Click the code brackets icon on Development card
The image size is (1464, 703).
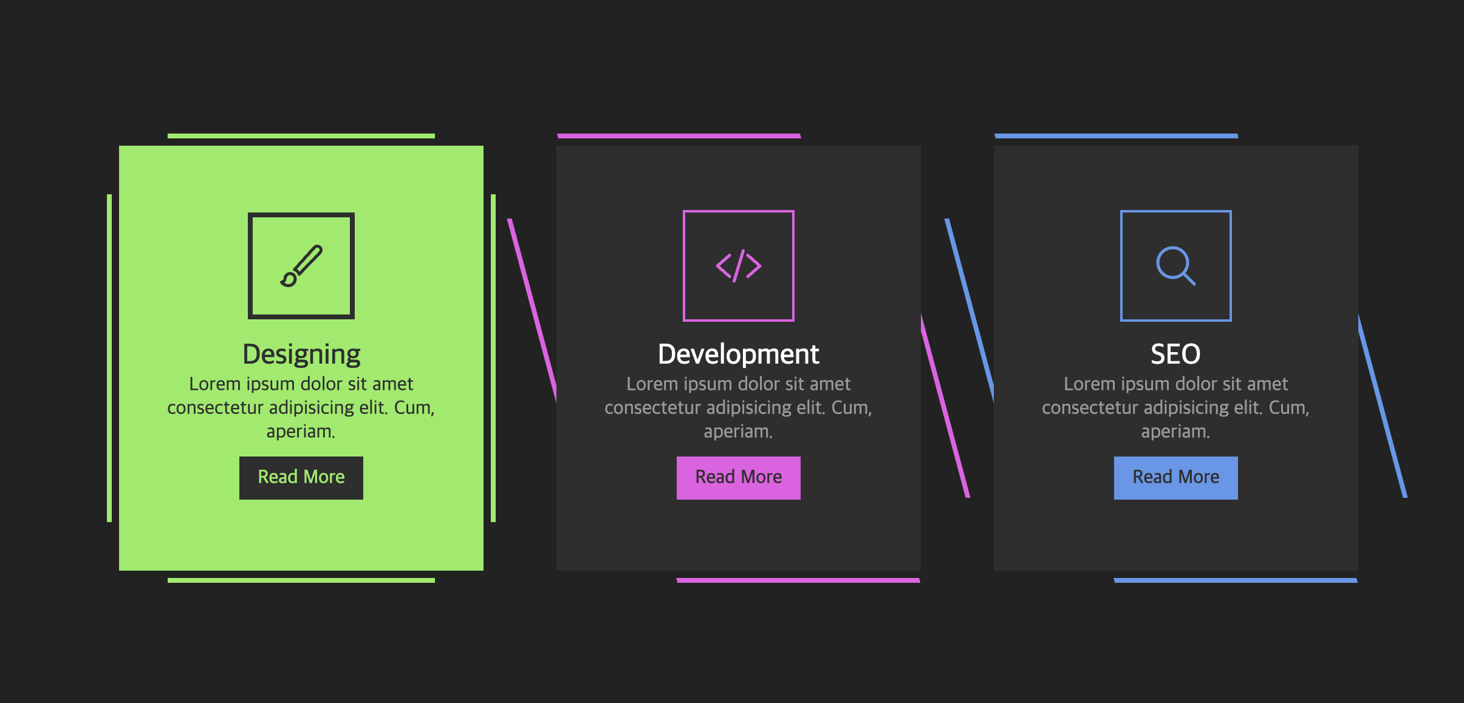pyautogui.click(x=738, y=266)
